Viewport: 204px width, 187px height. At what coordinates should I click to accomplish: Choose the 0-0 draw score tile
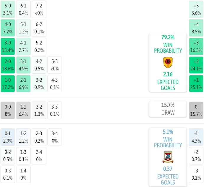(x=8, y=110)
